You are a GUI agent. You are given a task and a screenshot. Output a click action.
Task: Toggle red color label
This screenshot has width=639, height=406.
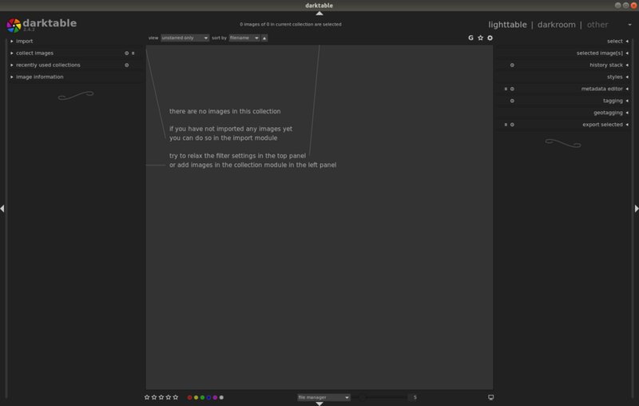pos(189,397)
